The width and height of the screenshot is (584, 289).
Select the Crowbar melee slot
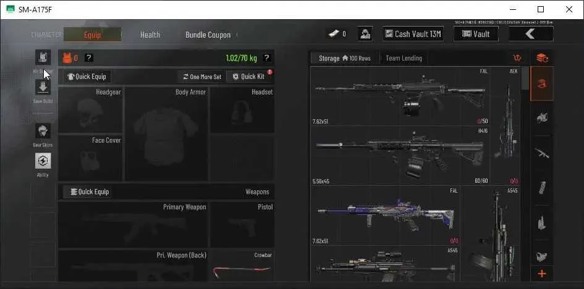pyautogui.click(x=242, y=266)
